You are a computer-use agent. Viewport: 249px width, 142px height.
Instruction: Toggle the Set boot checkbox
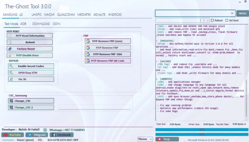227,20
